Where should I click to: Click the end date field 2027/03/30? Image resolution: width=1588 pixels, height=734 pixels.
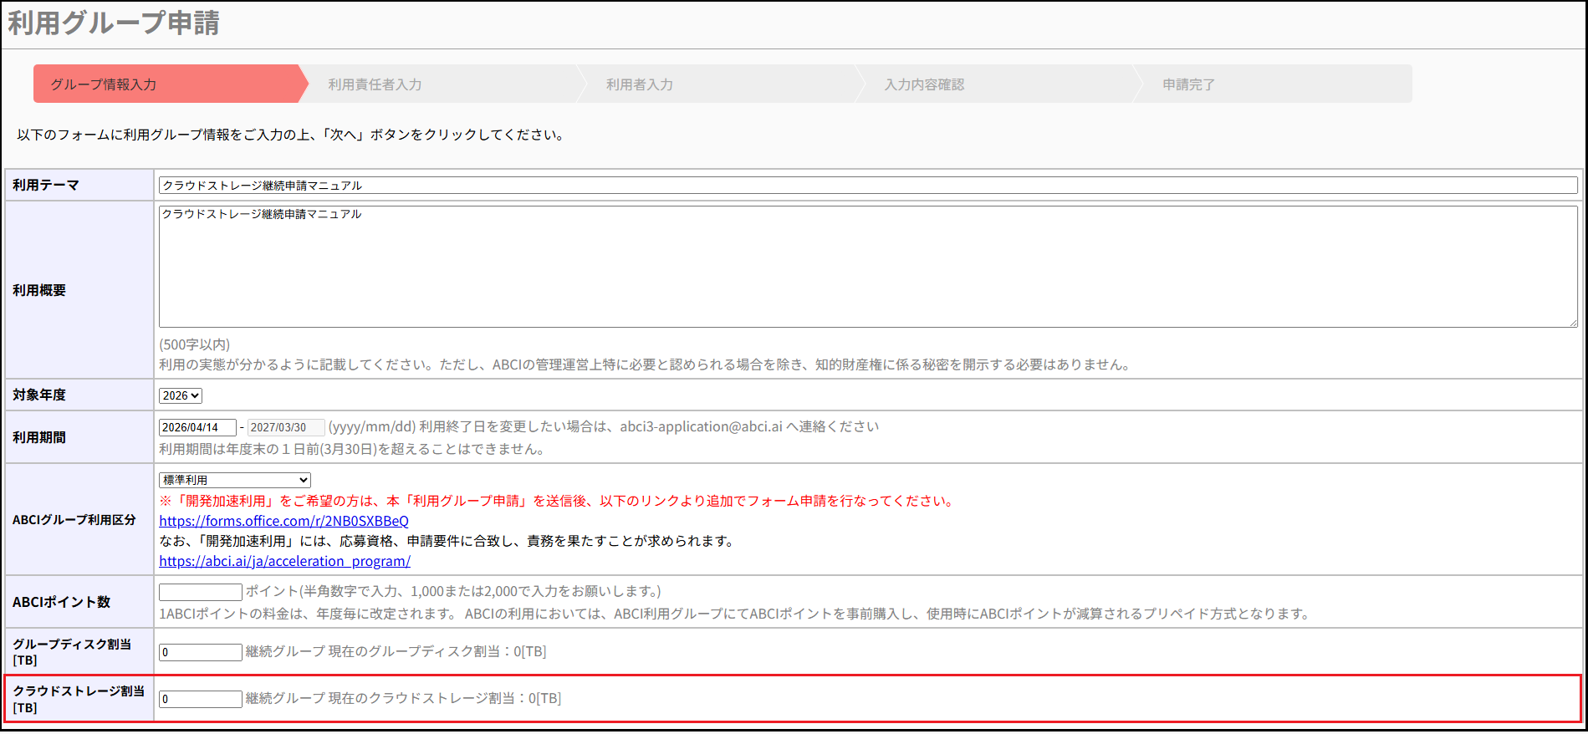[x=285, y=428]
